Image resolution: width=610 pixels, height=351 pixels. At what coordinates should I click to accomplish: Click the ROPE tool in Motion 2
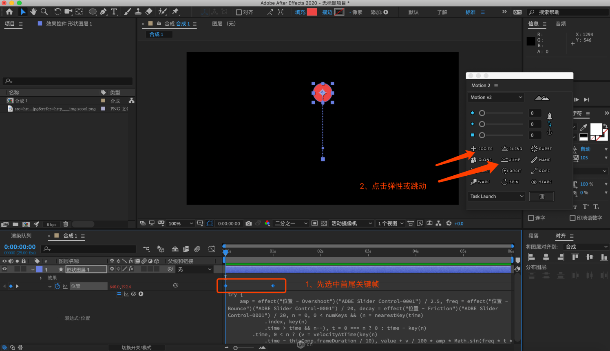[x=541, y=171]
